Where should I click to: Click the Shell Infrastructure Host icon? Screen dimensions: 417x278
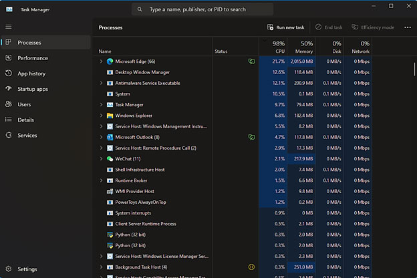110,170
